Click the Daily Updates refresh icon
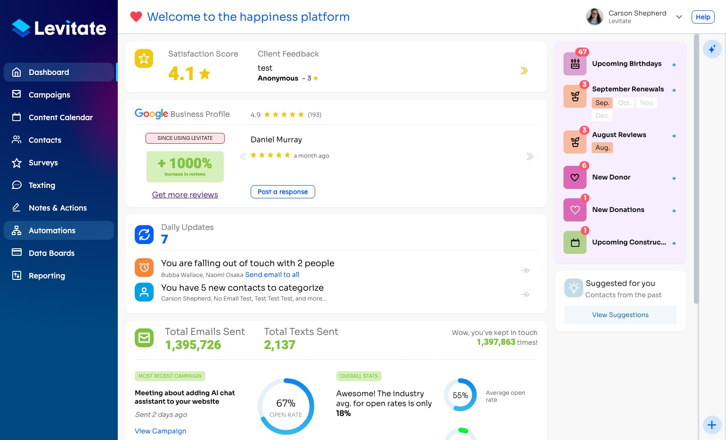726x440 pixels. [x=144, y=234]
